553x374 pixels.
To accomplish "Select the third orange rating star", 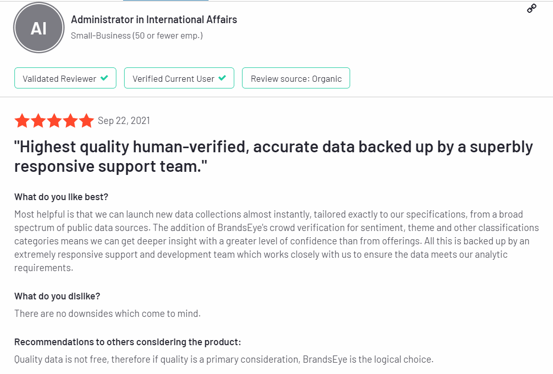I will pos(54,120).
